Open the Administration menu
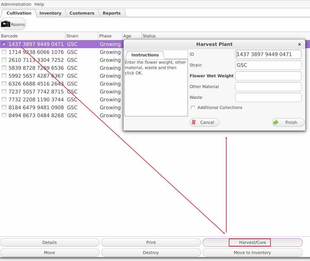The width and height of the screenshot is (310, 261). (16, 4)
